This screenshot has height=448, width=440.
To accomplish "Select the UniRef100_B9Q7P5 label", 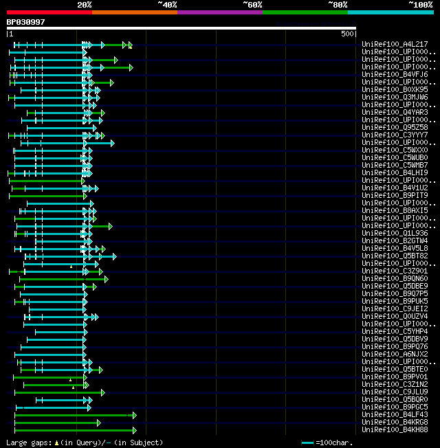I will pos(395,293).
